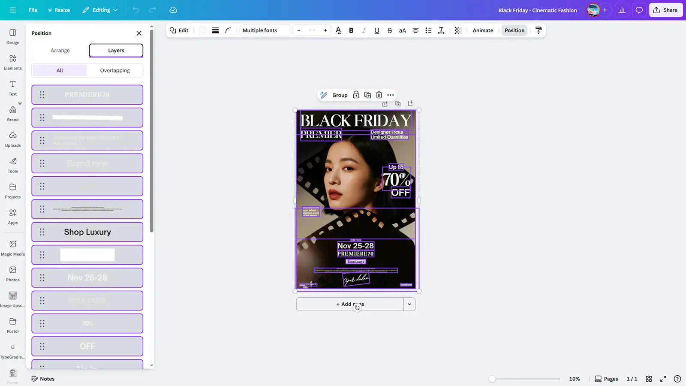Viewport: 686px width, 386px height.
Task: Select the Shop Luxury layer
Action: point(87,232)
